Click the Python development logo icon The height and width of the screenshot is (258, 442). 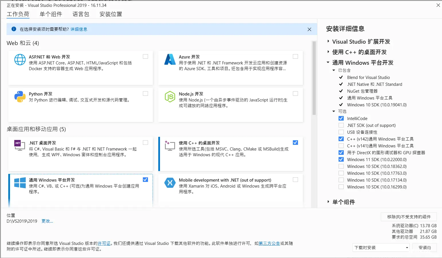(20, 97)
